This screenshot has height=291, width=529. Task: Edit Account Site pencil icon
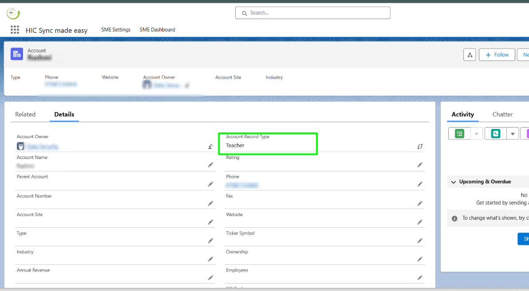[210, 222]
